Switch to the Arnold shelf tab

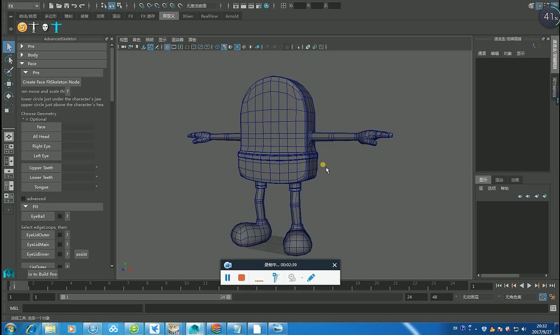tap(232, 16)
